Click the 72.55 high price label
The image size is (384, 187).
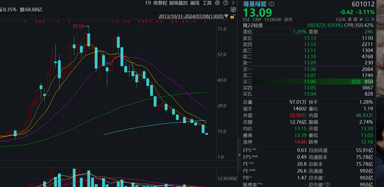tap(78, 26)
